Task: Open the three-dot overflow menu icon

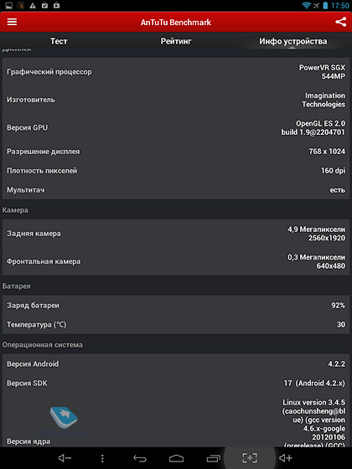Action: (102, 458)
